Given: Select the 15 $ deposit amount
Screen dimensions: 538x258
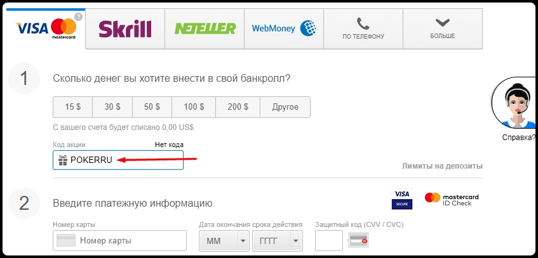Looking at the screenshot, I should (73, 107).
